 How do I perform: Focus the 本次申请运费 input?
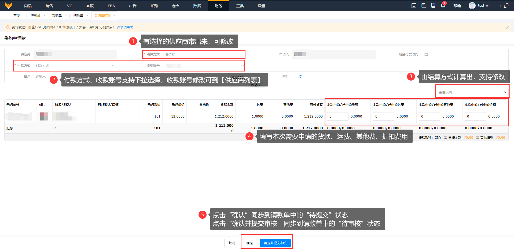383,116
